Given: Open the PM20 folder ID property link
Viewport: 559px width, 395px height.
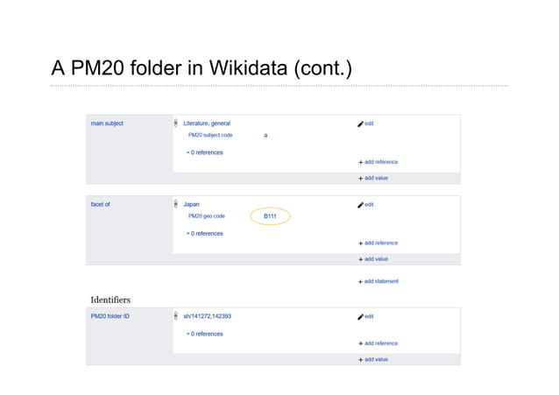Looking at the screenshot, I should pyautogui.click(x=110, y=316).
